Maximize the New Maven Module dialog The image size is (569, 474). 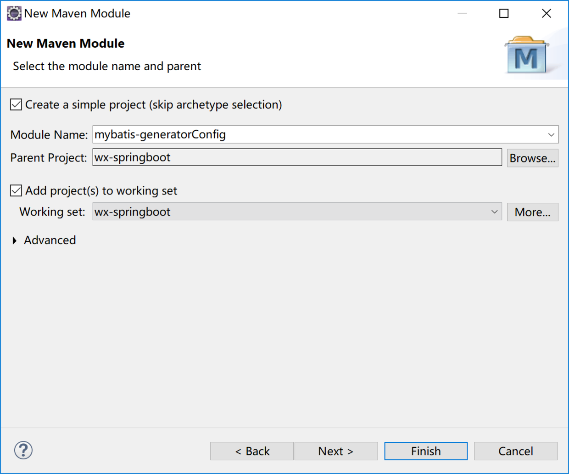click(504, 13)
